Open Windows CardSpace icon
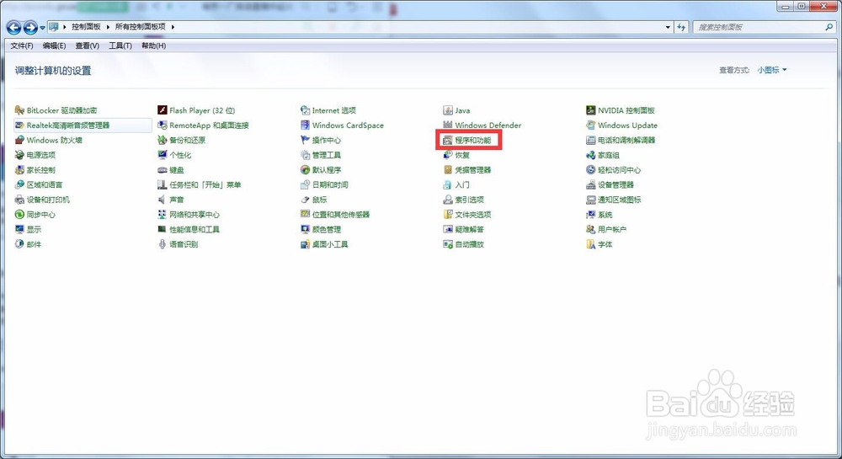Viewport: 842px width, 459px height. click(x=305, y=125)
